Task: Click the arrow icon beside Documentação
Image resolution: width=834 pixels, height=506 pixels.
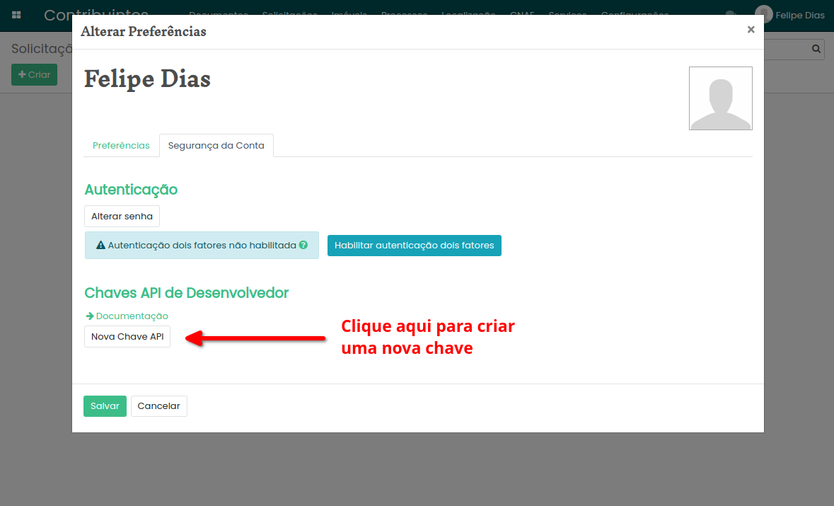Action: [90, 316]
